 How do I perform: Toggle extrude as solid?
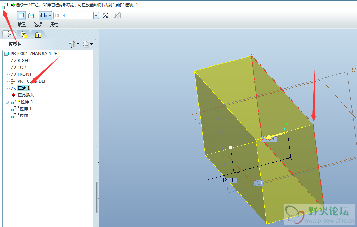click(21, 16)
